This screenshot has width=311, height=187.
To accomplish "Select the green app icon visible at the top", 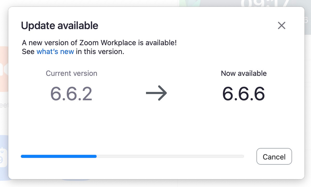I will tap(189, 3).
